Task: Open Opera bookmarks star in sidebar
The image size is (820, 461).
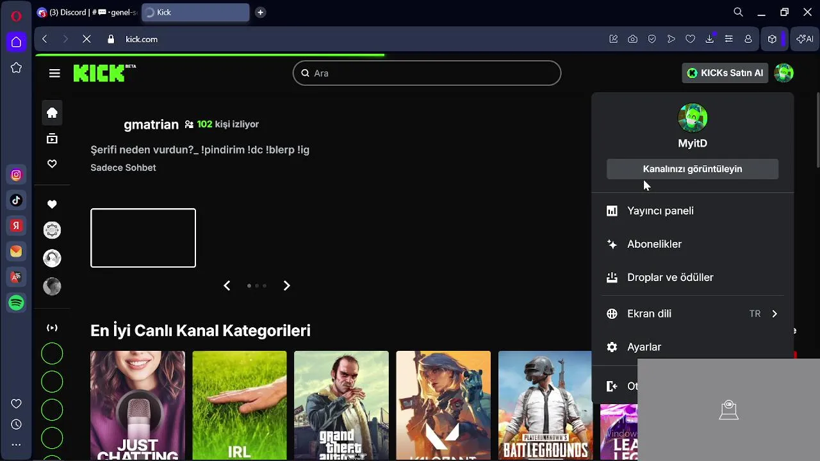Action: tap(16, 68)
